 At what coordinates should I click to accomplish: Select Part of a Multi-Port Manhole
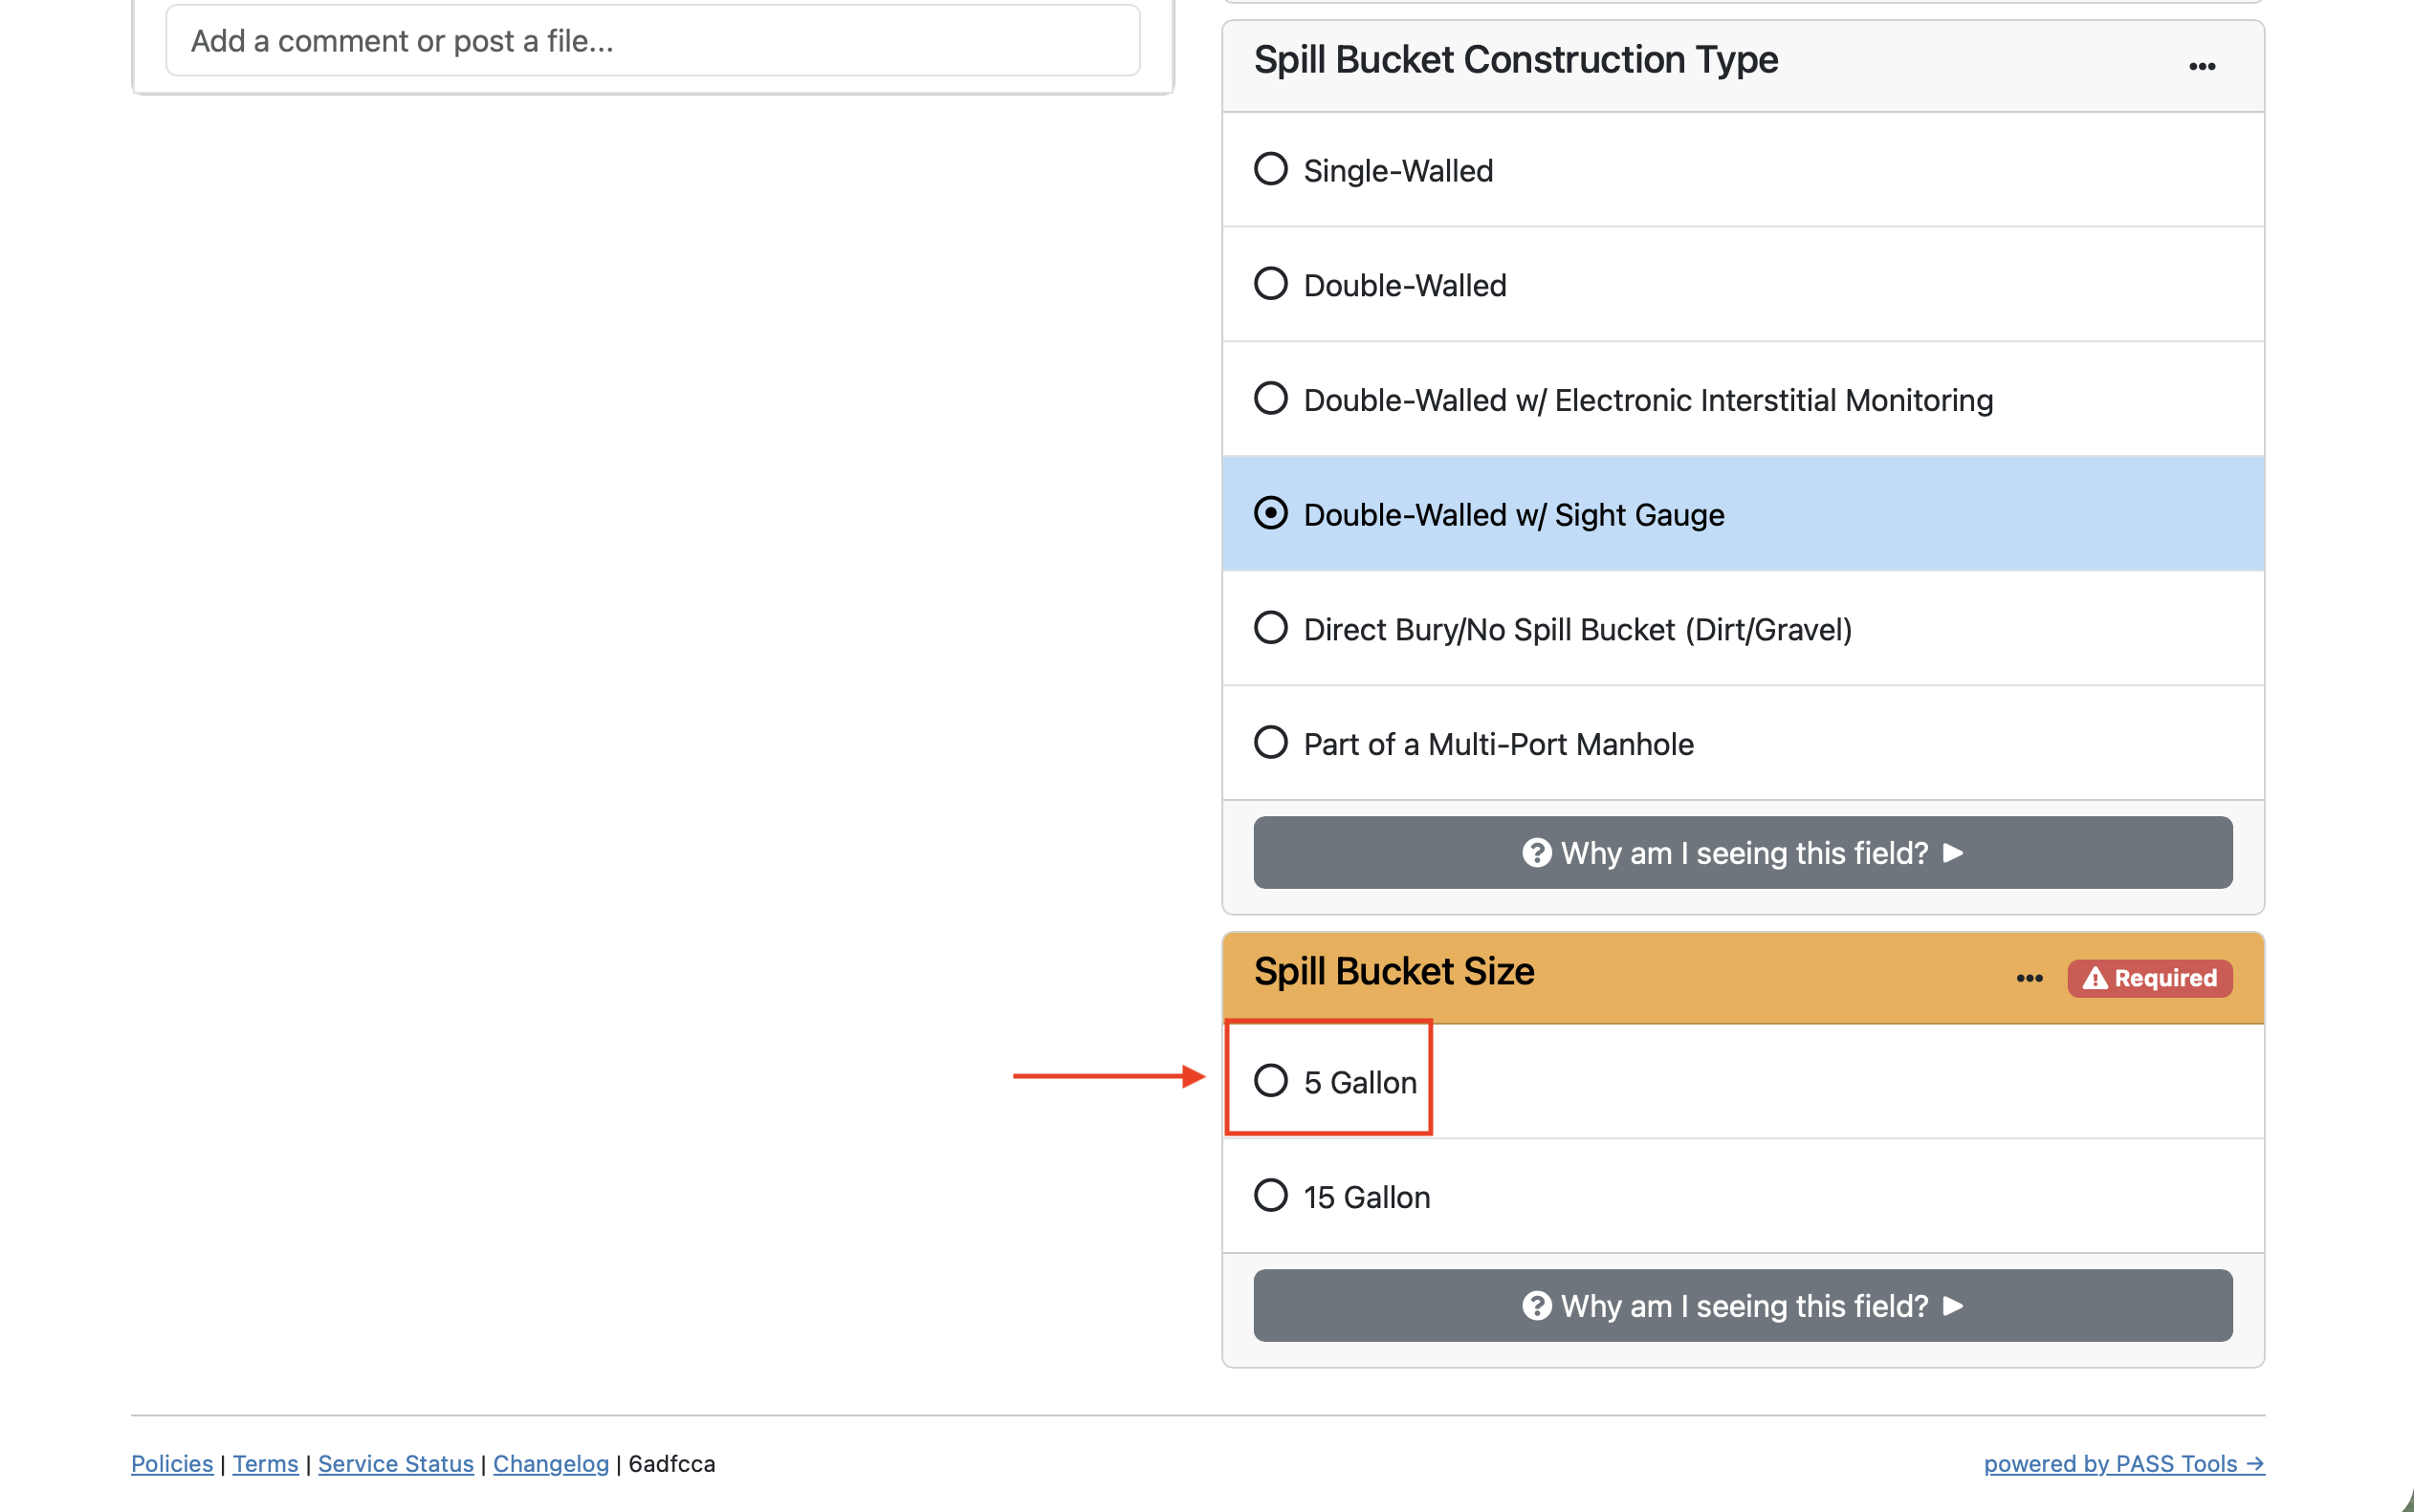[1270, 743]
